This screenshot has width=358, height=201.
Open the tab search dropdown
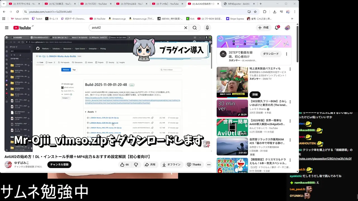click(x=4, y=4)
